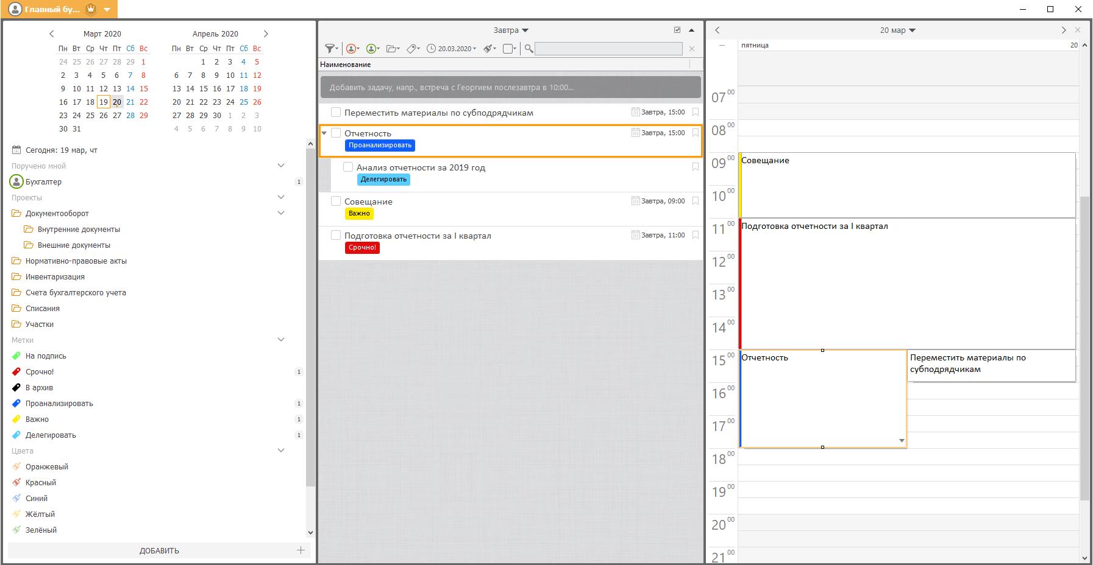Tick Подготовка отчетности за I квартал checkbox
The width and height of the screenshot is (1093, 565).
[336, 235]
